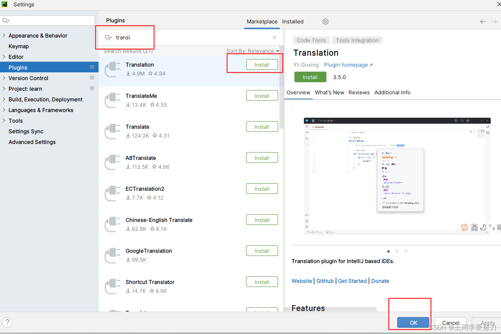The height and width of the screenshot is (334, 501).
Task: Open the GitHub link
Action: tap(325, 281)
